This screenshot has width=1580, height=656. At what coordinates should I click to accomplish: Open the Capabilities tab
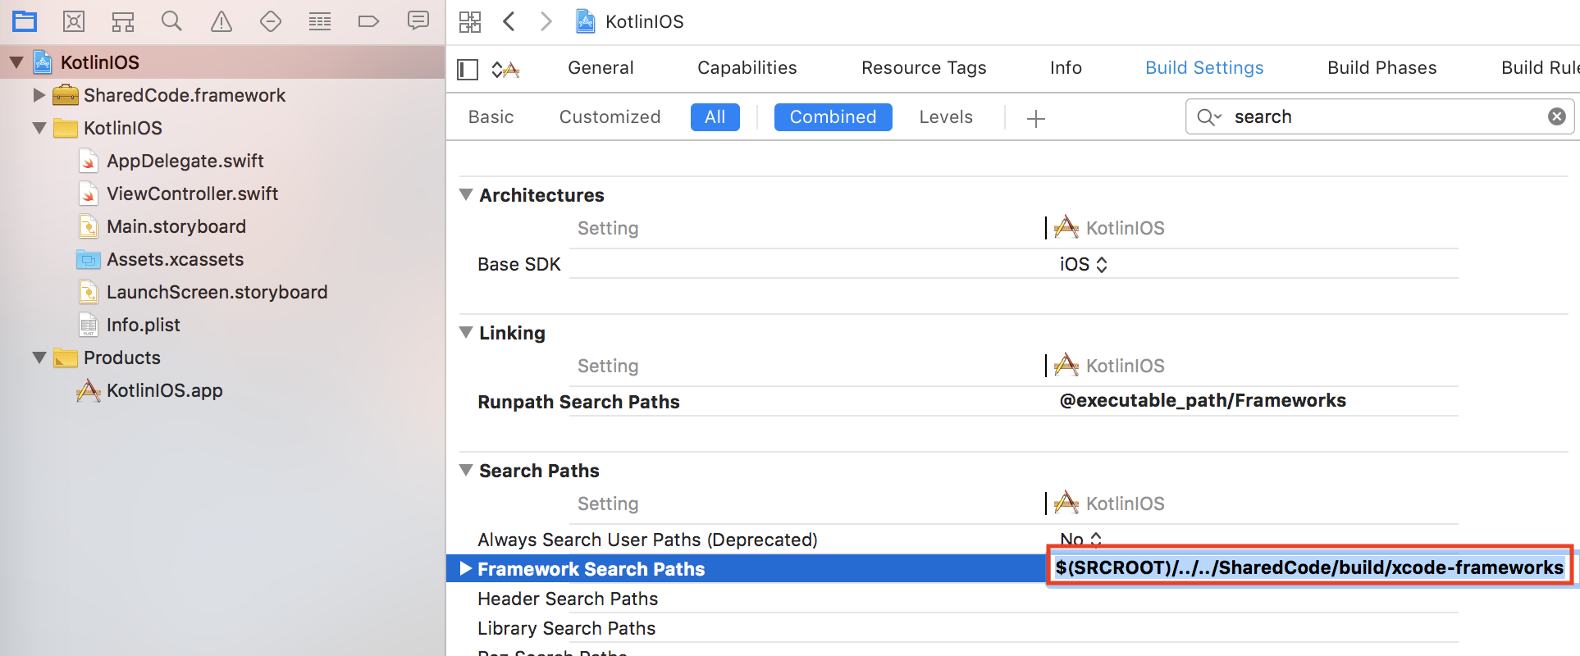pyautogui.click(x=747, y=68)
